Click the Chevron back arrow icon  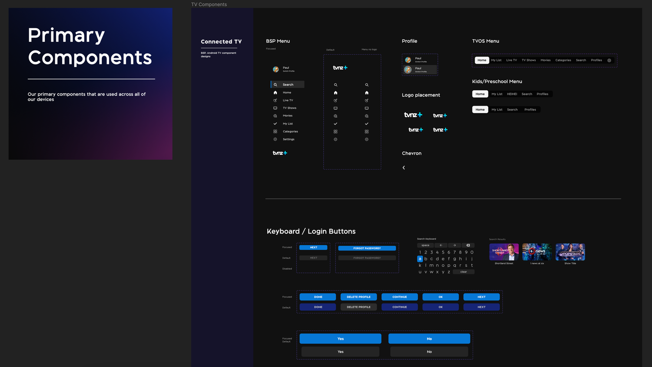coord(404,167)
